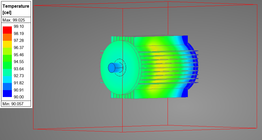Click the red 99.10 legend color band
262x140 pixels.
coord(7,30)
